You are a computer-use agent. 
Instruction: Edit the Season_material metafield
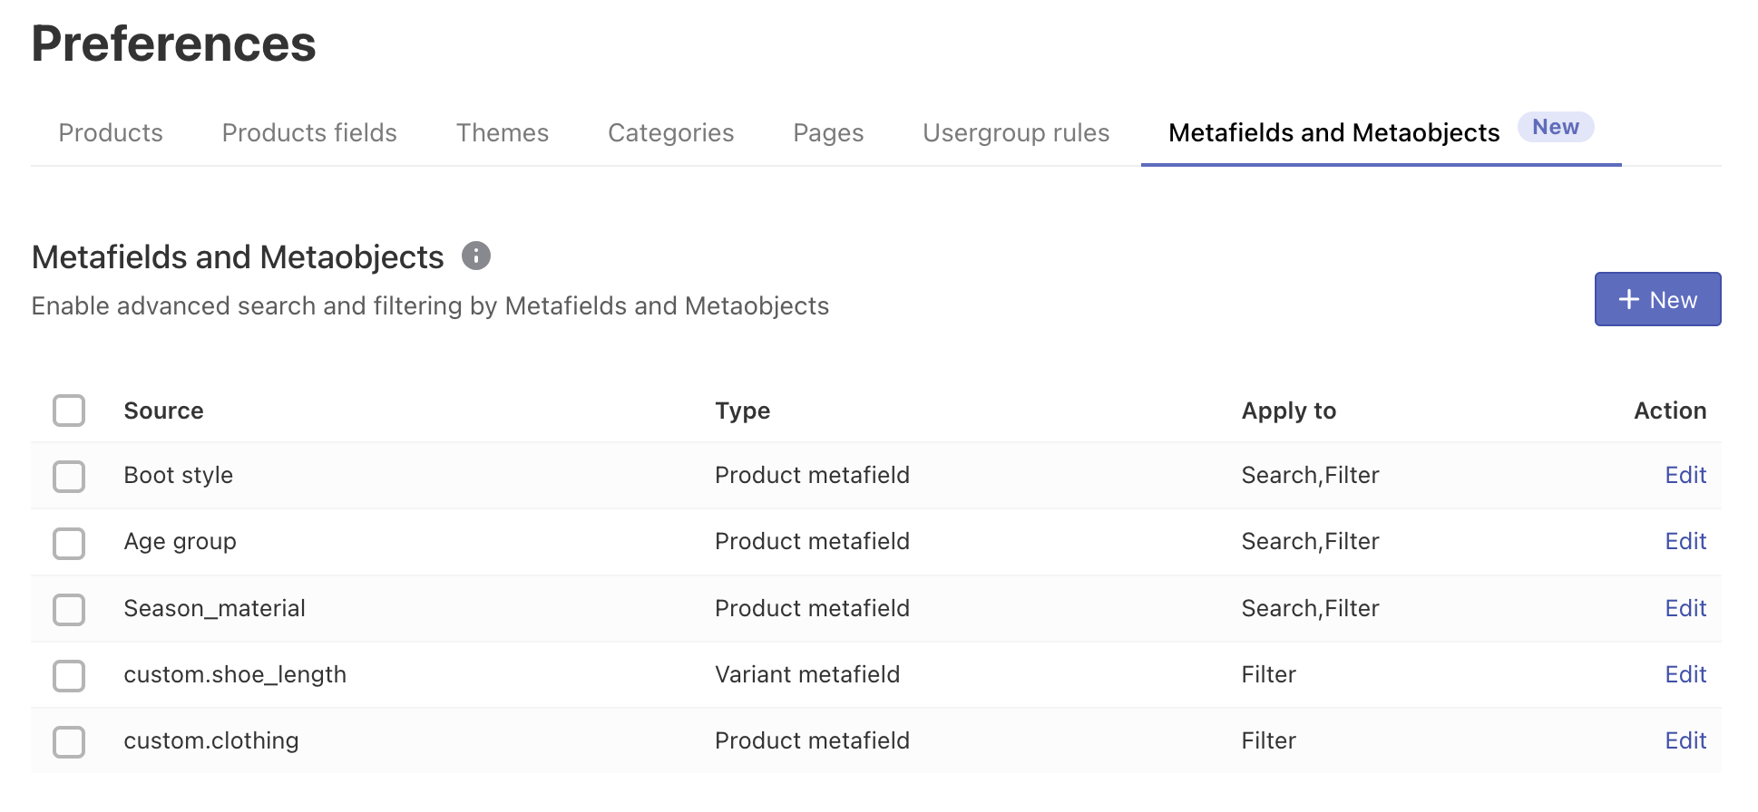coord(1685,609)
